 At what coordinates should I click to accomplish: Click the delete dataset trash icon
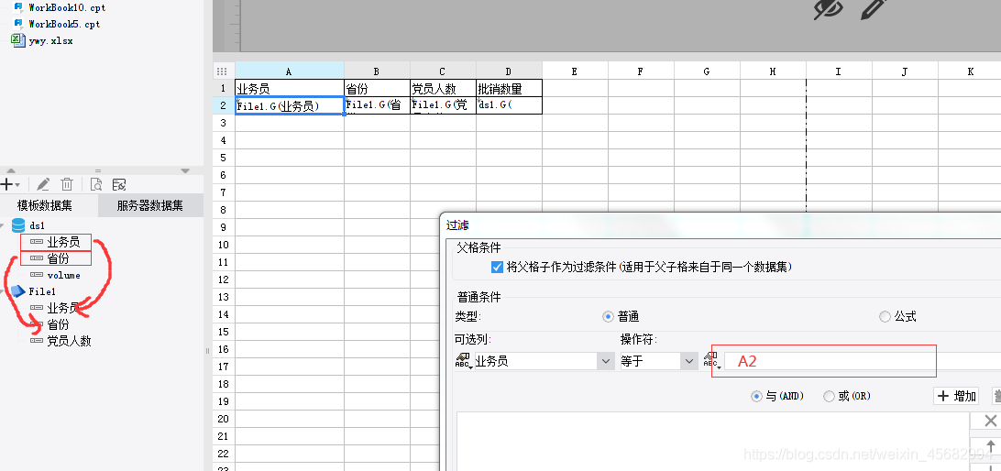66,184
